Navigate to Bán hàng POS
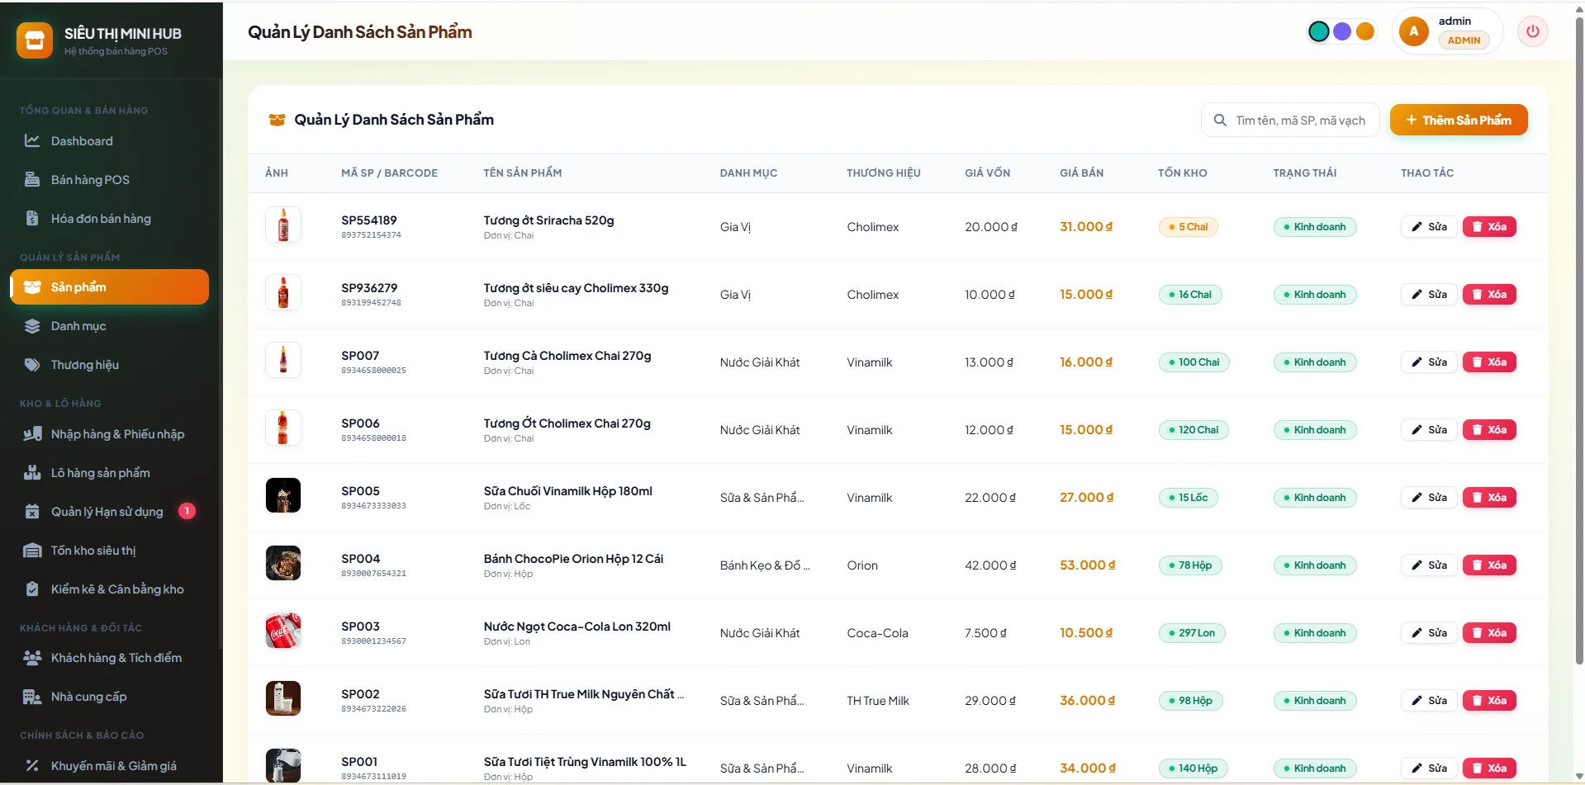1585x785 pixels. 109,180
